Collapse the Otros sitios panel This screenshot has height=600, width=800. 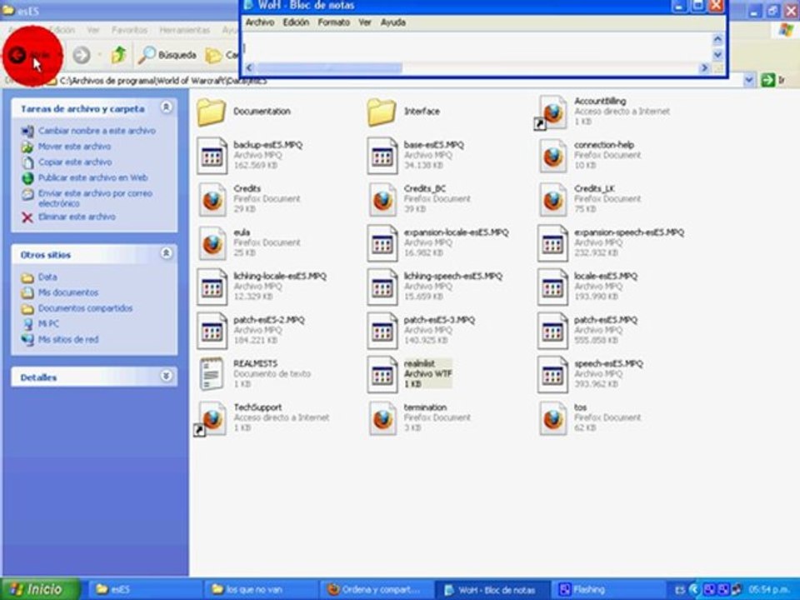pos(167,253)
